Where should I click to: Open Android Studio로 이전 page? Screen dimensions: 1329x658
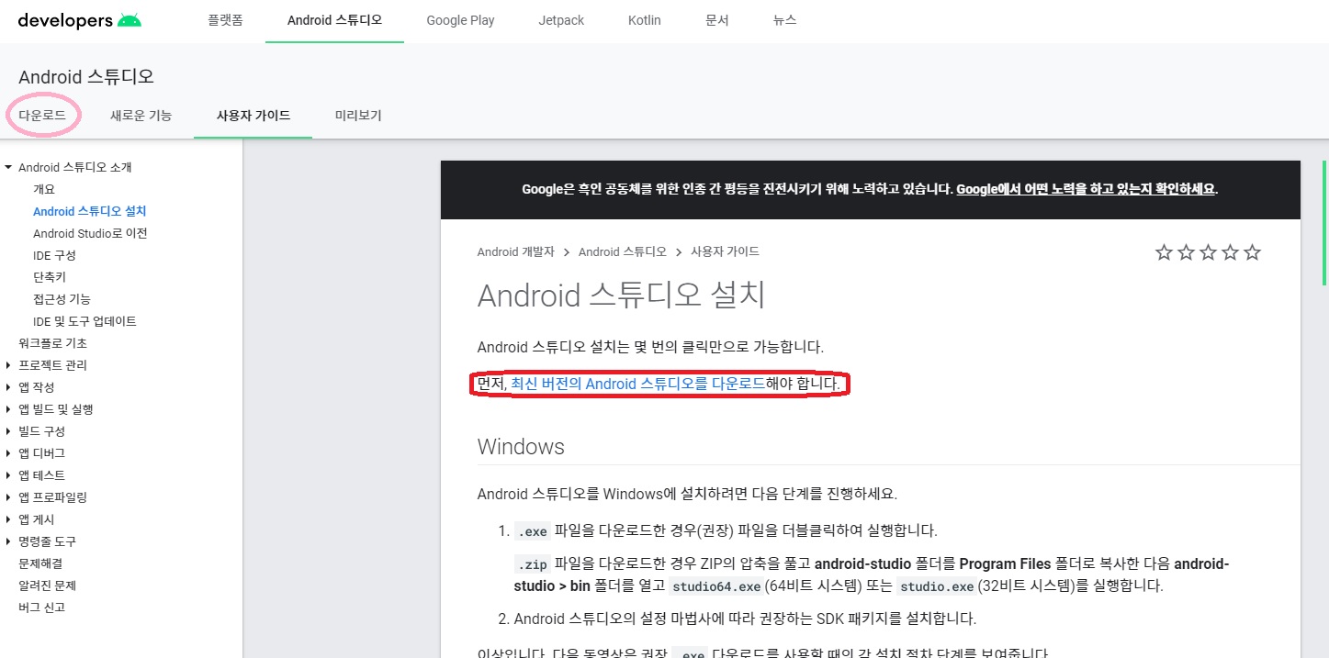point(90,233)
